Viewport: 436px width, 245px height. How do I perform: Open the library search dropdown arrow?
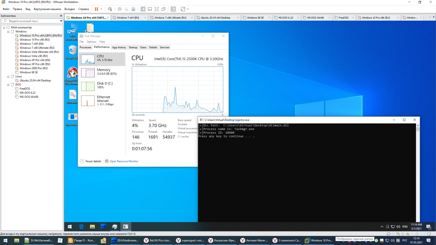[61, 21]
